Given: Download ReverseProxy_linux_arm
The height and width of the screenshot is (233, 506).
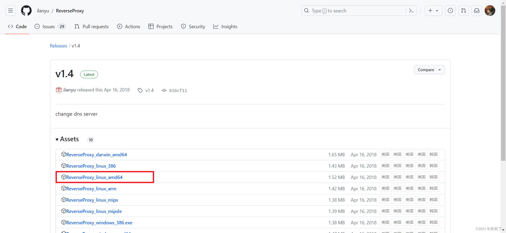Looking at the screenshot, I should pyautogui.click(x=91, y=189).
